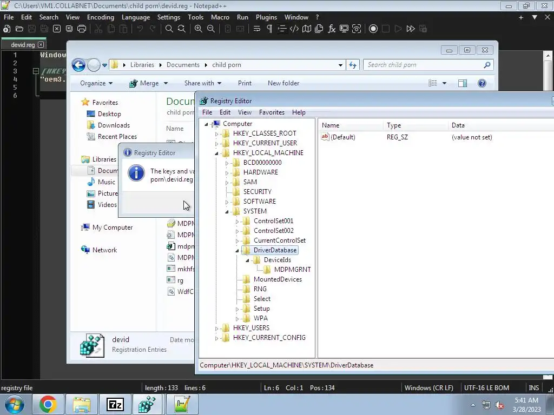Open recent locations dropdown beside Explorer navigation arrows
554x415 pixels.
tap(104, 65)
